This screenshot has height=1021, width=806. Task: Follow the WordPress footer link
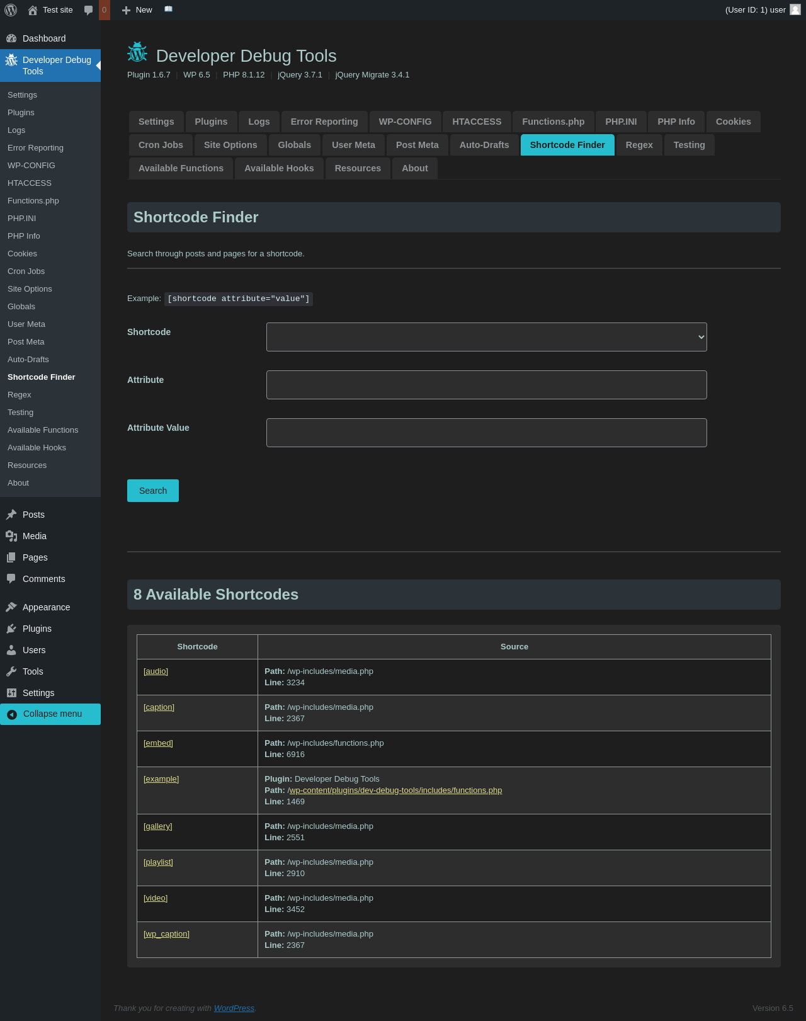[234, 1008]
